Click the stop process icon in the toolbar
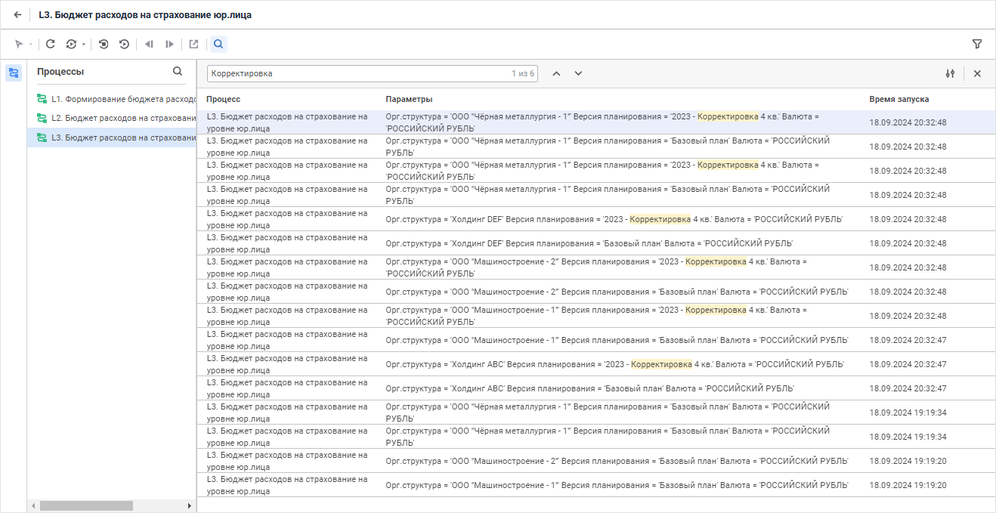 click(104, 45)
